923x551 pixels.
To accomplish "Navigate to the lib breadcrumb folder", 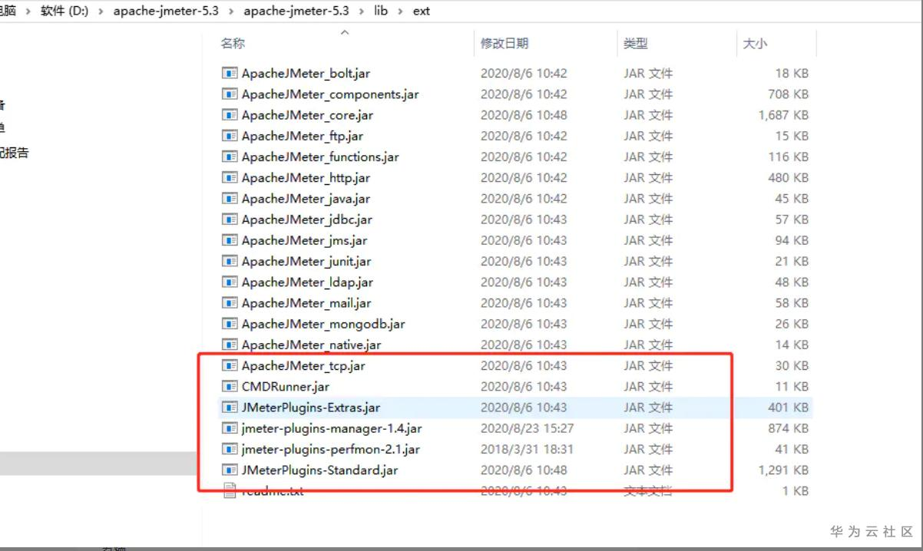I will point(381,12).
